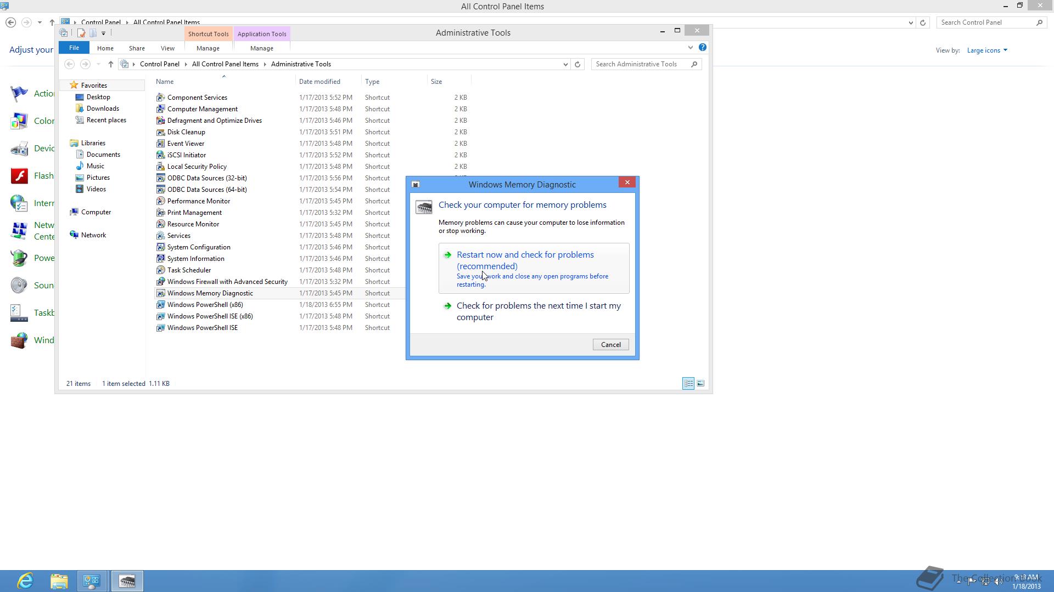Click the Cancel button in Memory Diagnostic
Viewport: 1054px width, 592px height.
click(610, 345)
